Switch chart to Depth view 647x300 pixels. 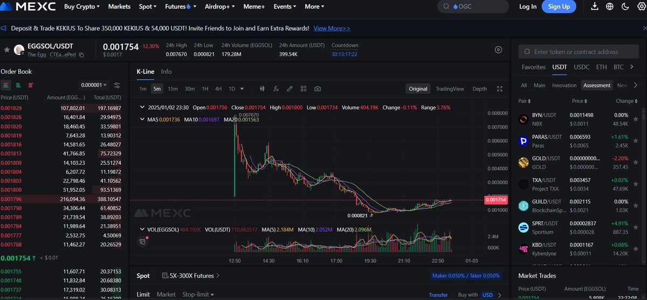pos(479,89)
